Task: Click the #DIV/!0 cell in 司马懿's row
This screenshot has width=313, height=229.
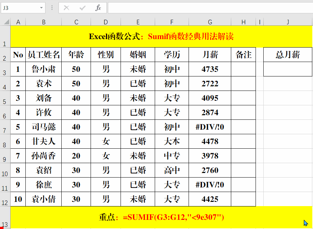Action: [x=210, y=127]
